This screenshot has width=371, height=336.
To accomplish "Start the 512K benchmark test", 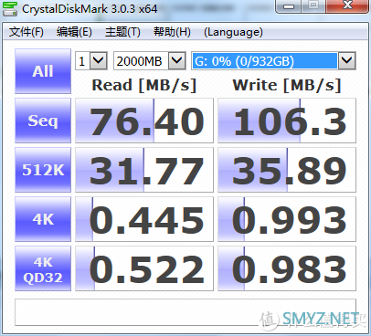I will (x=43, y=170).
